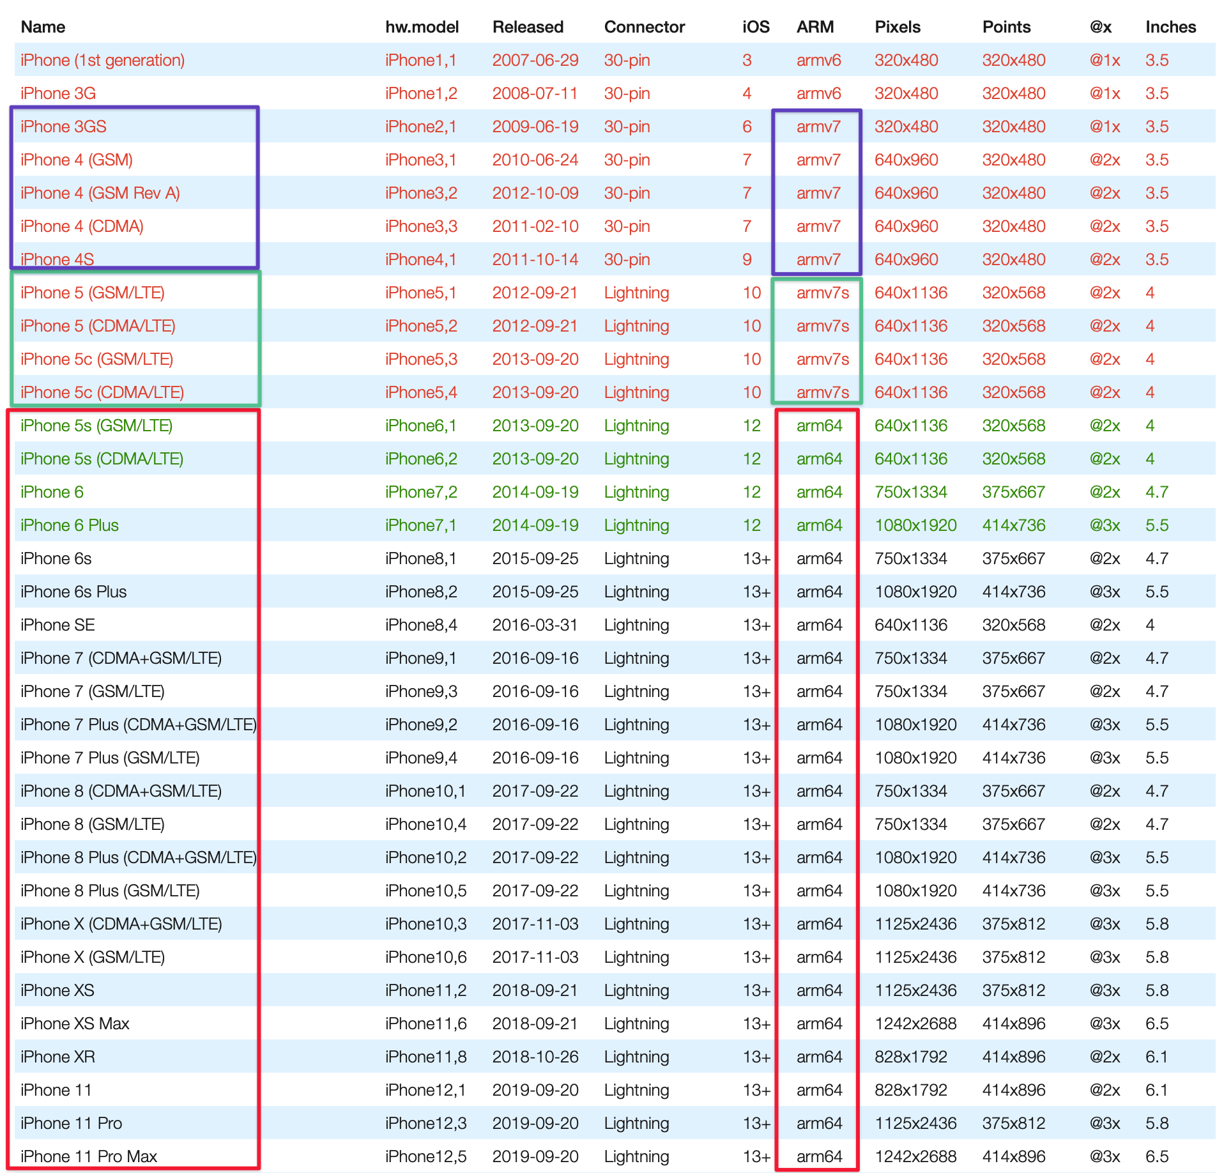
Task: Click the iPhone 11 Pro Max name
Action: coord(88,1156)
